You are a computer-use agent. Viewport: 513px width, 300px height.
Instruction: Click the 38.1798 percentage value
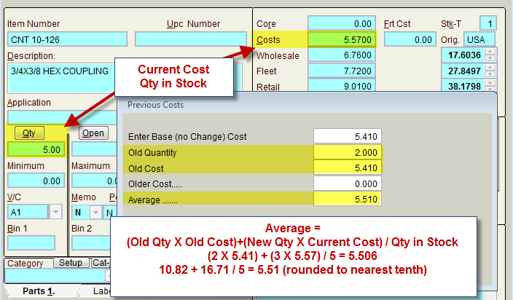tap(464, 86)
